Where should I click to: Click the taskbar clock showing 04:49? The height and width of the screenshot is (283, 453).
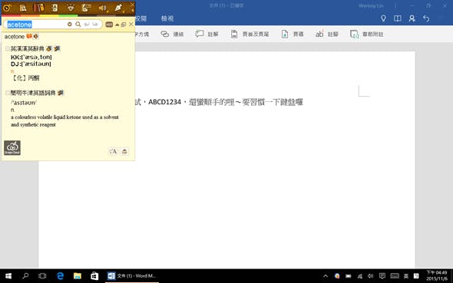click(x=437, y=276)
